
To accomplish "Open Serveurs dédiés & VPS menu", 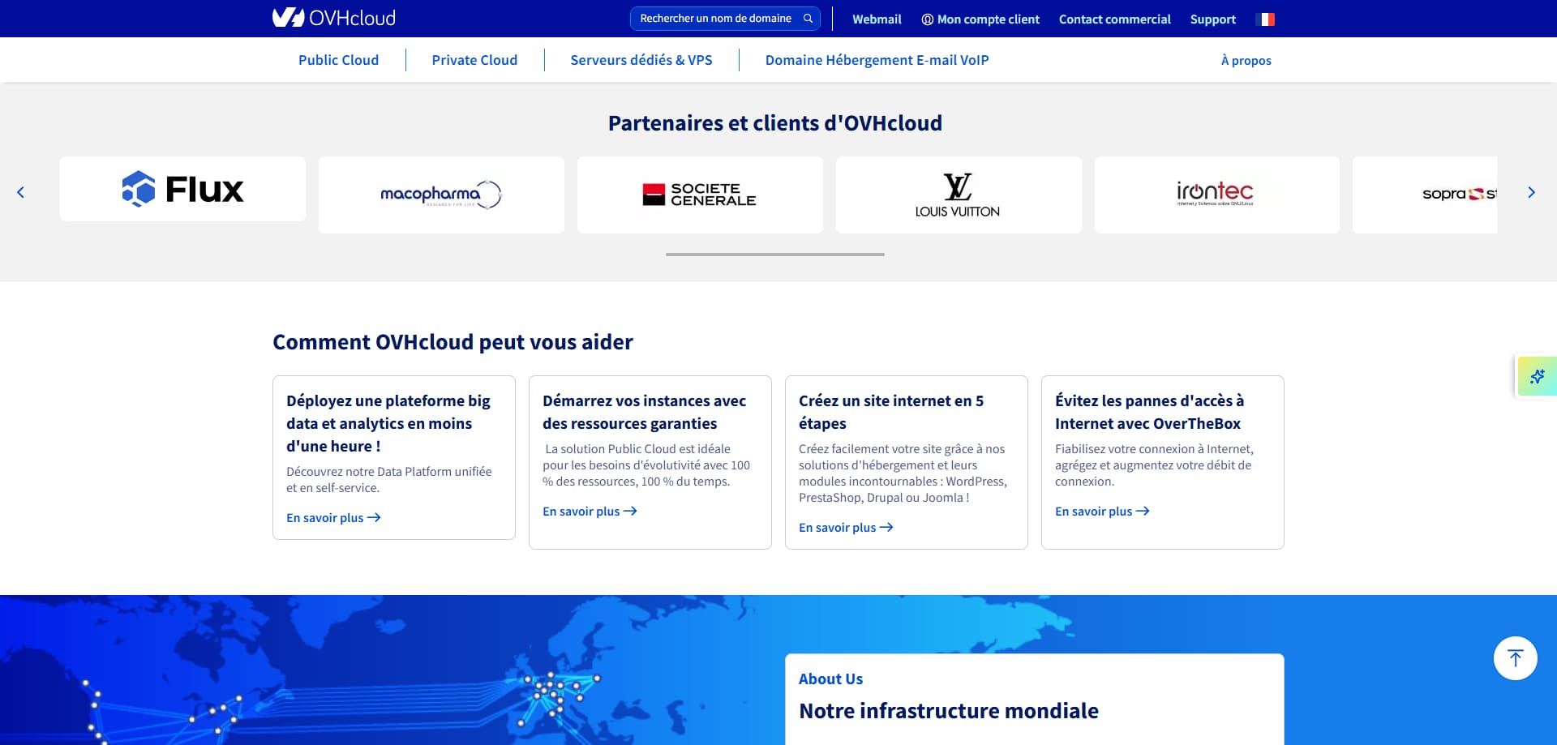I will 641,60.
